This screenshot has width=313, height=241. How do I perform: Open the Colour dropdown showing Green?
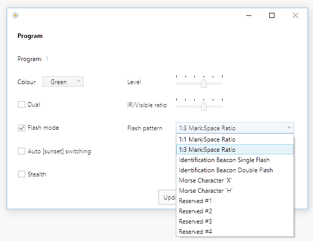tap(63, 82)
